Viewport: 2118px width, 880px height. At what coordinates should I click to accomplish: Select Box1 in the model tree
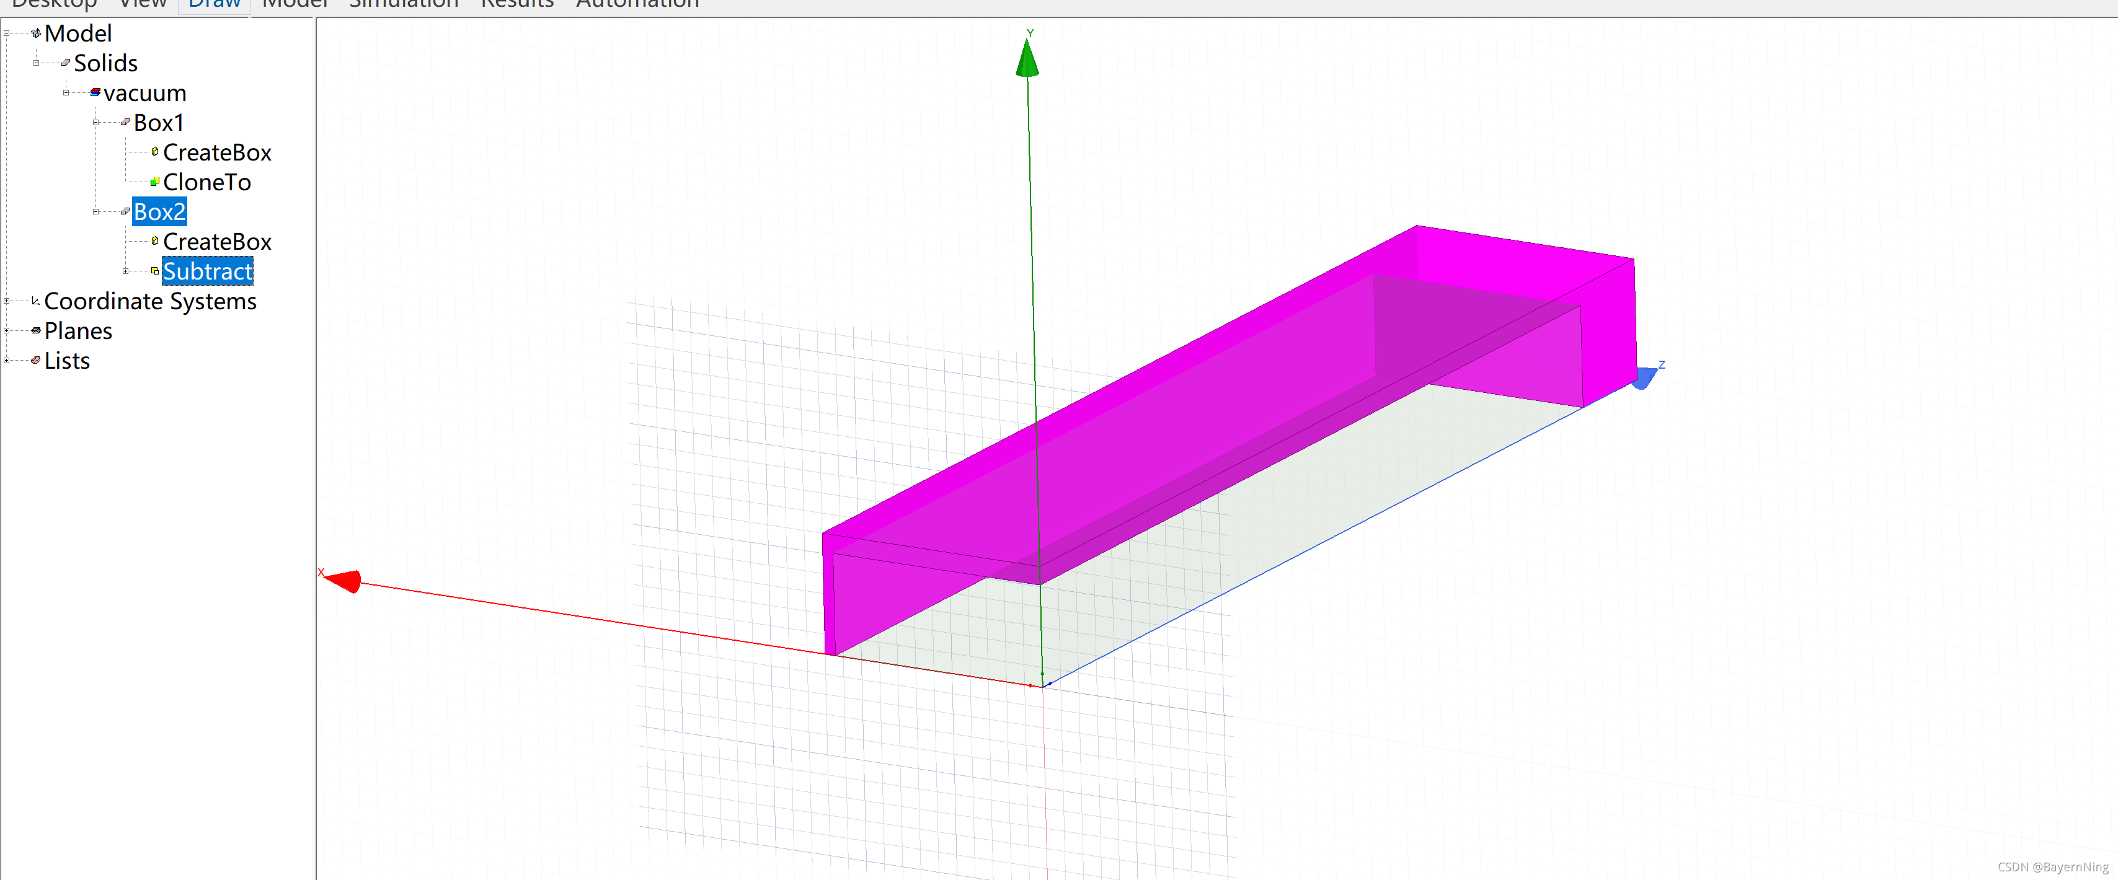(159, 123)
